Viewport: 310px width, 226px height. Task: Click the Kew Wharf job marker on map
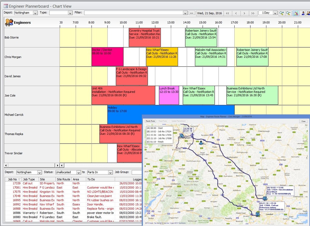[265, 198]
